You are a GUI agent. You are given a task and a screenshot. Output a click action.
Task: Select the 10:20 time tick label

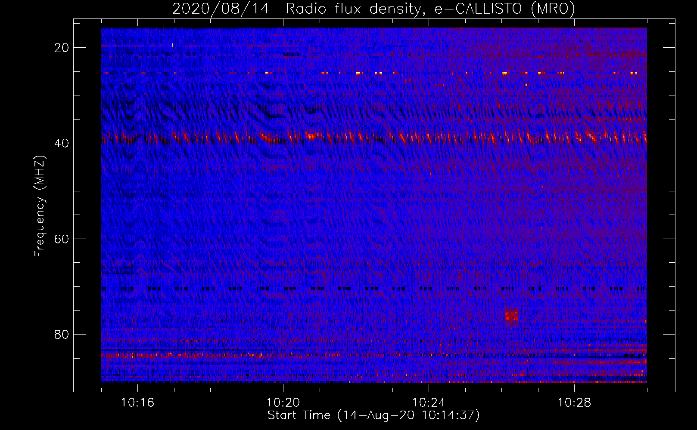tap(283, 403)
